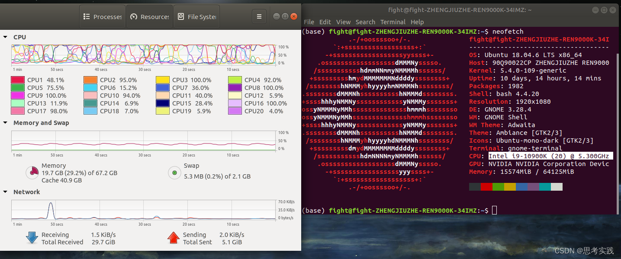
Task: Click the red Sending upload arrow icon
Action: (173, 237)
